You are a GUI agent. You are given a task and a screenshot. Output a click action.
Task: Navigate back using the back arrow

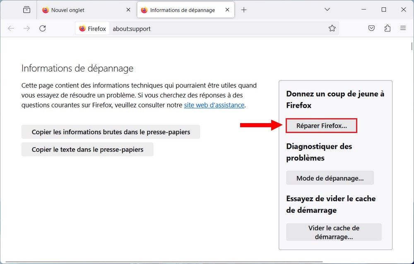11,29
